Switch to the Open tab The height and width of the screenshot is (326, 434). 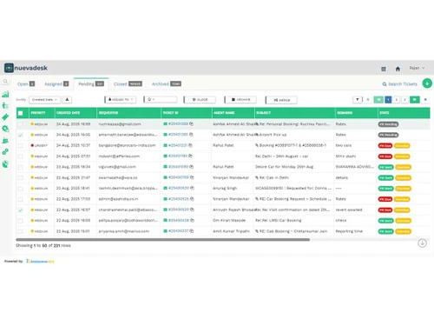[x=26, y=84]
